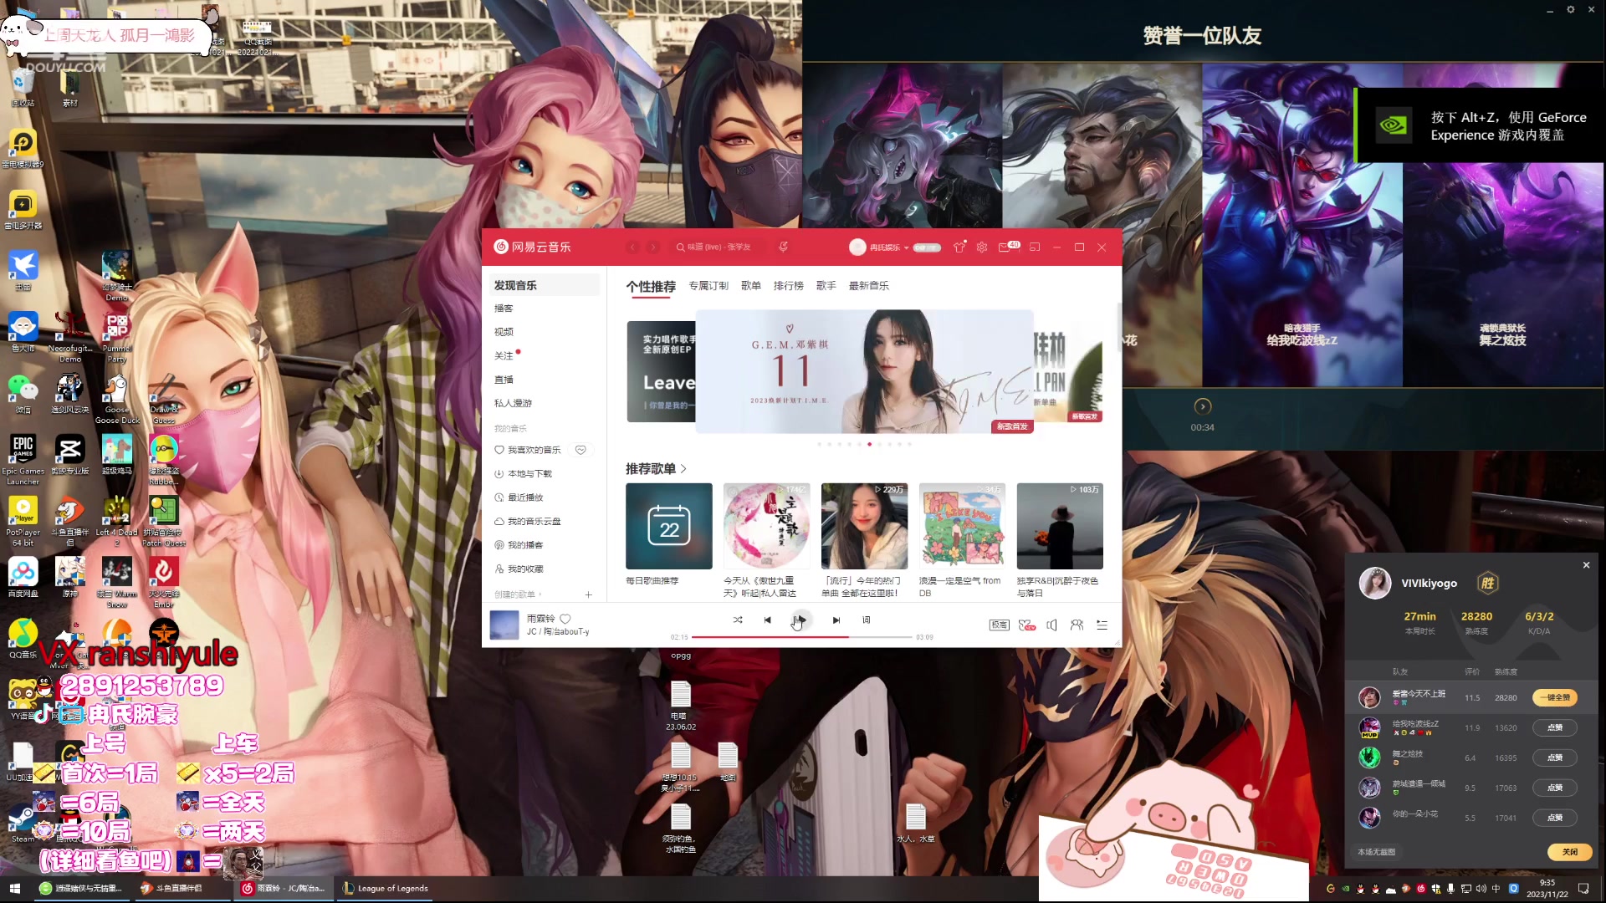Click 一键全赞 button in result panel

click(1555, 697)
